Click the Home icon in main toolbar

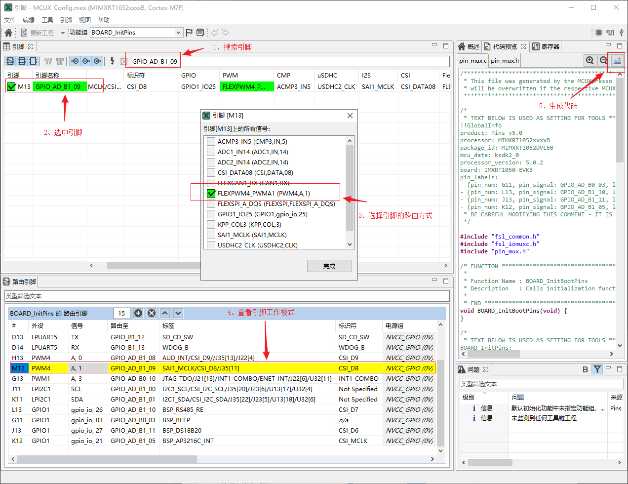(8, 33)
